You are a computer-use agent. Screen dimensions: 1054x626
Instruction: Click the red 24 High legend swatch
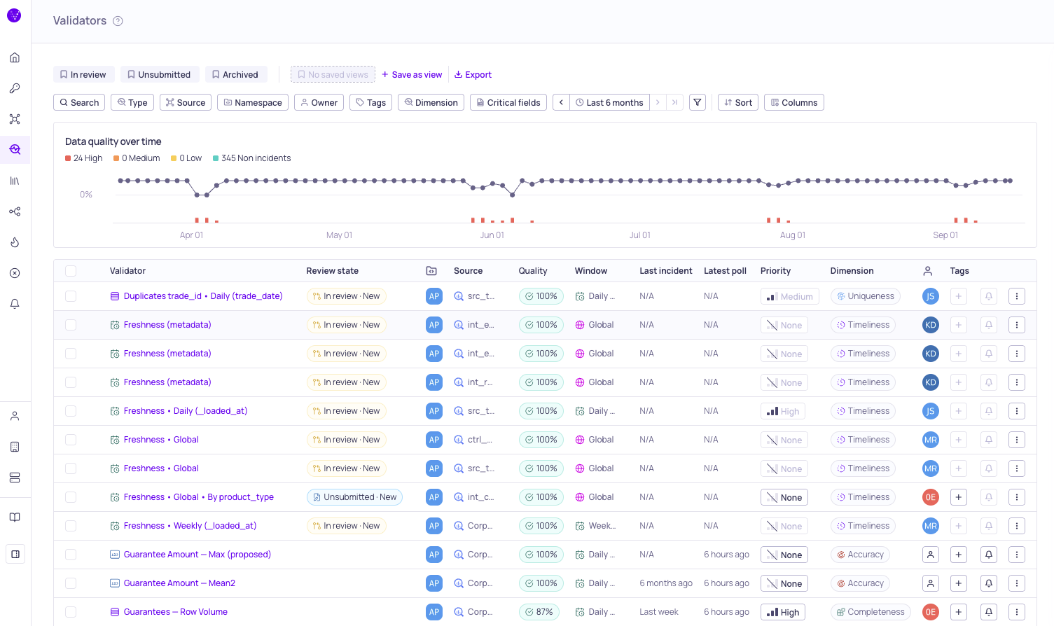tap(68, 158)
